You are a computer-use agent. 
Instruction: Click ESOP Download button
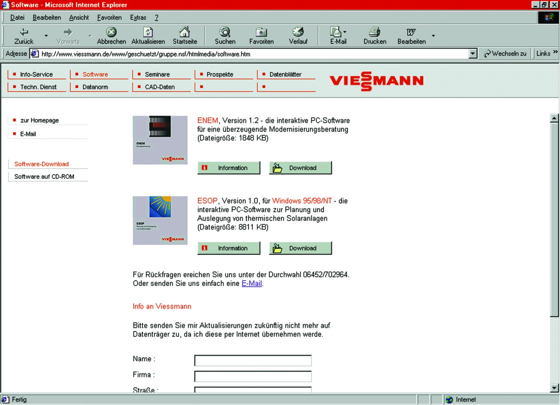(x=301, y=248)
